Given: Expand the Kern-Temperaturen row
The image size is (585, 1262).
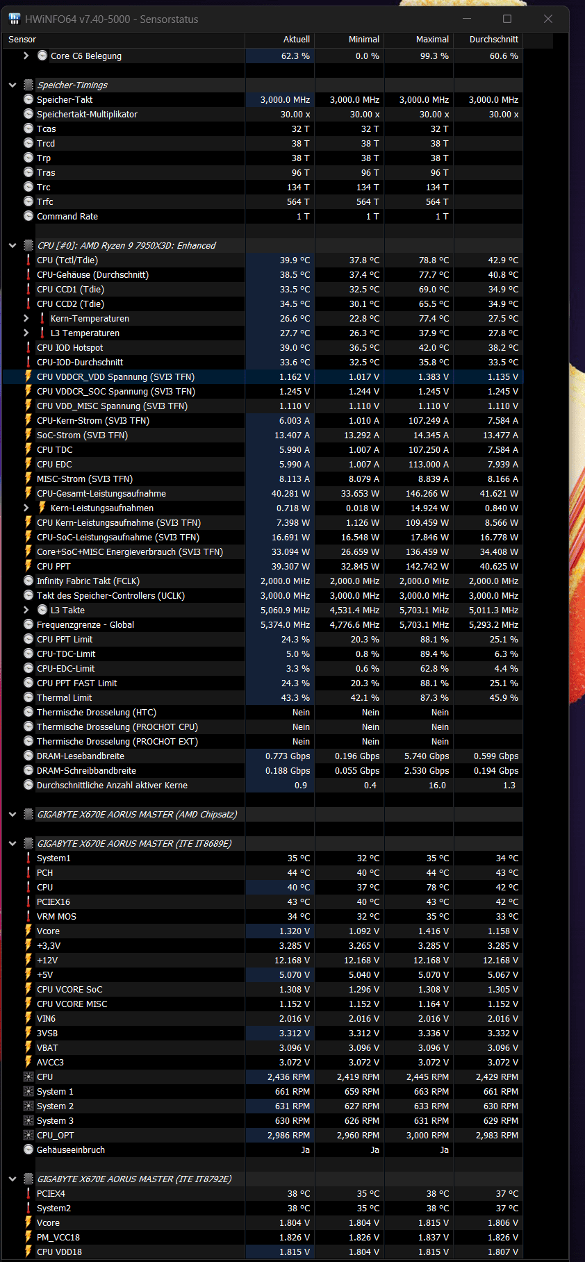Looking at the screenshot, I should [26, 318].
